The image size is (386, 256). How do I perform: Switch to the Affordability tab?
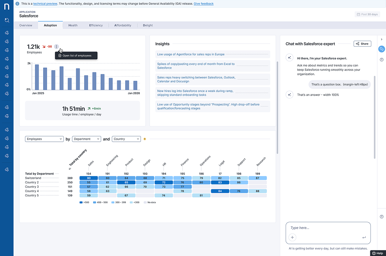(123, 25)
